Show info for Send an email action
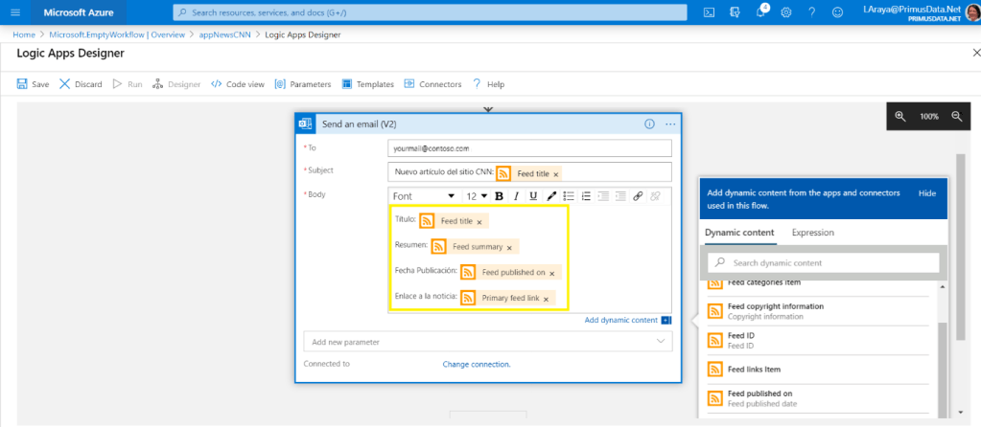981x427 pixels. click(x=649, y=124)
